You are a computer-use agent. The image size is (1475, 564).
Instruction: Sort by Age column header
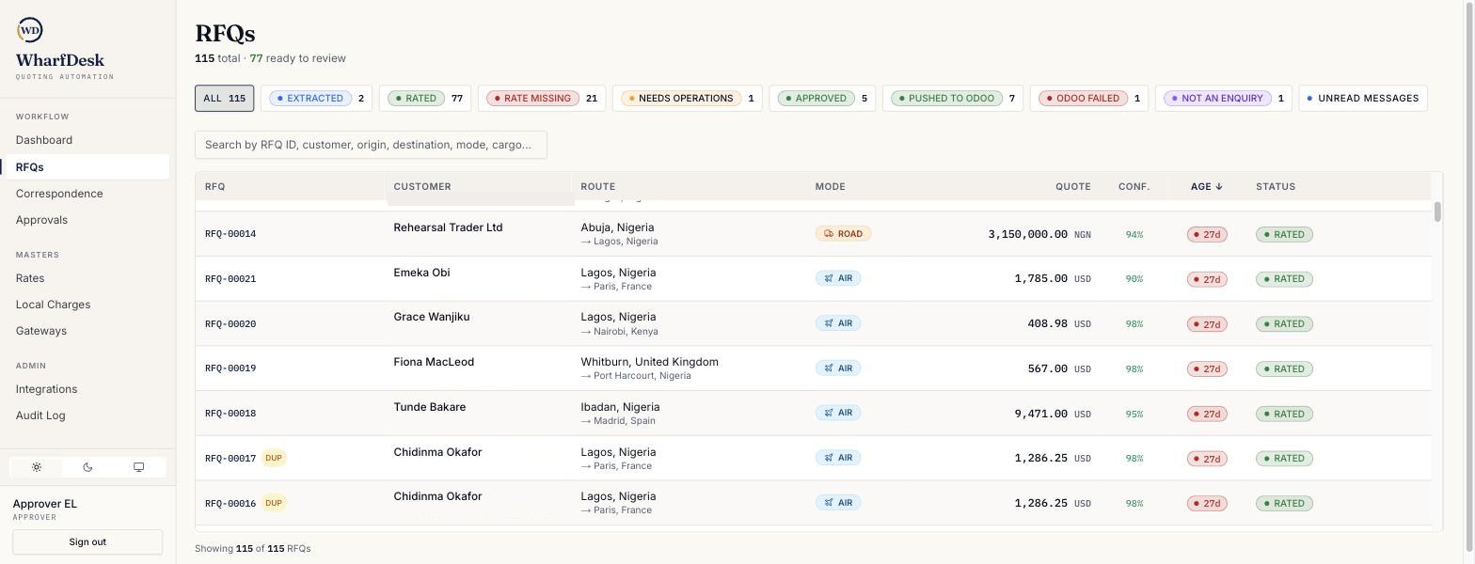coord(1206,186)
